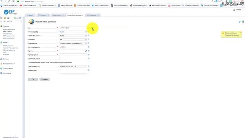Click the favorites star icon in sidebar
This screenshot has height=138, width=245.
[5, 18]
